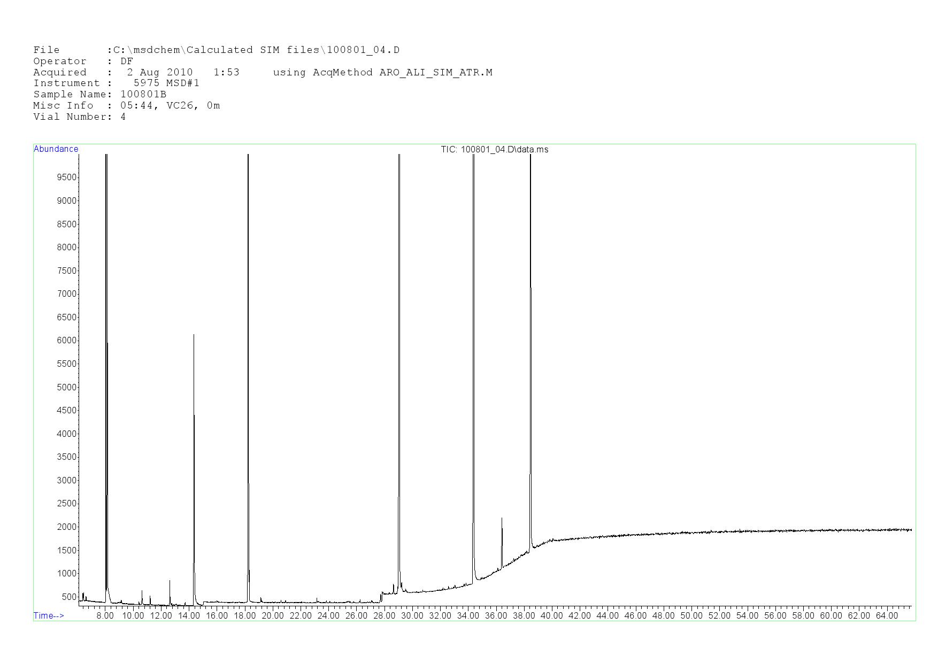The width and height of the screenshot is (938, 663).
Task: Select the 5000 abundance axis value
Action: (66, 387)
